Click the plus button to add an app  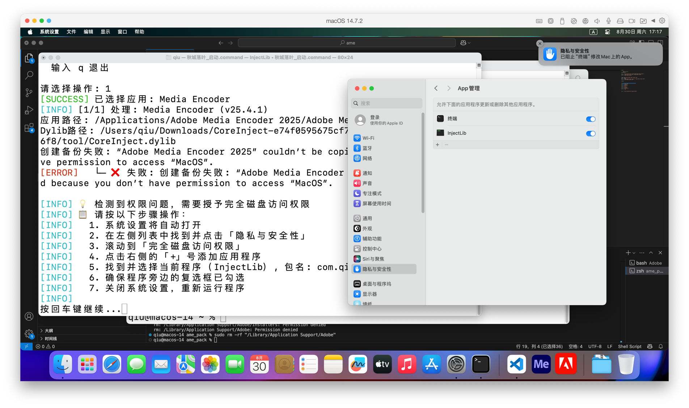438,145
